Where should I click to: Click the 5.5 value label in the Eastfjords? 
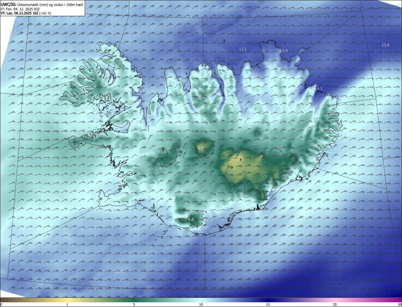coord(318,127)
